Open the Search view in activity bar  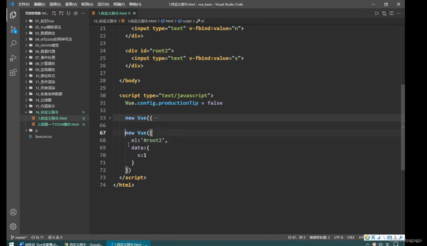[13, 43]
